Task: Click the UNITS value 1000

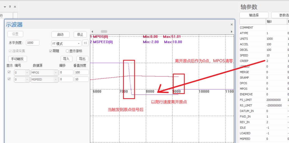Action: click(270, 39)
